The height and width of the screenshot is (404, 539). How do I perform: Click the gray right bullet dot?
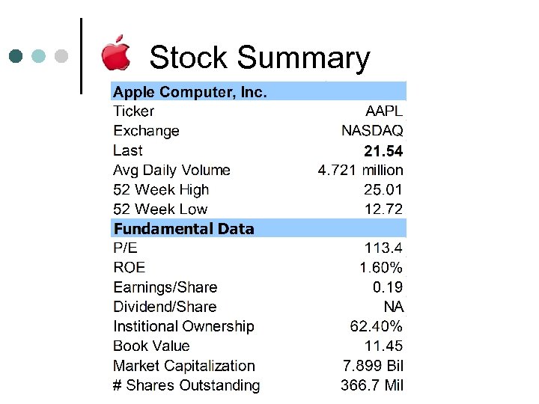pyautogui.click(x=61, y=55)
